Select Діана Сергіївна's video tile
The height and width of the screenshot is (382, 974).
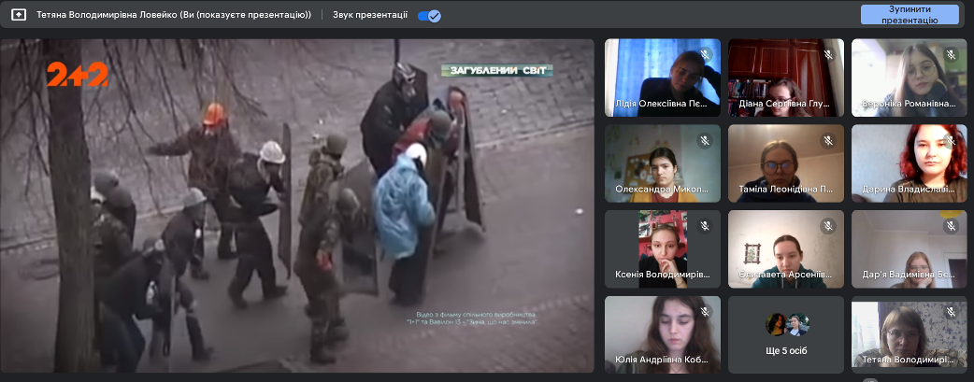point(786,78)
